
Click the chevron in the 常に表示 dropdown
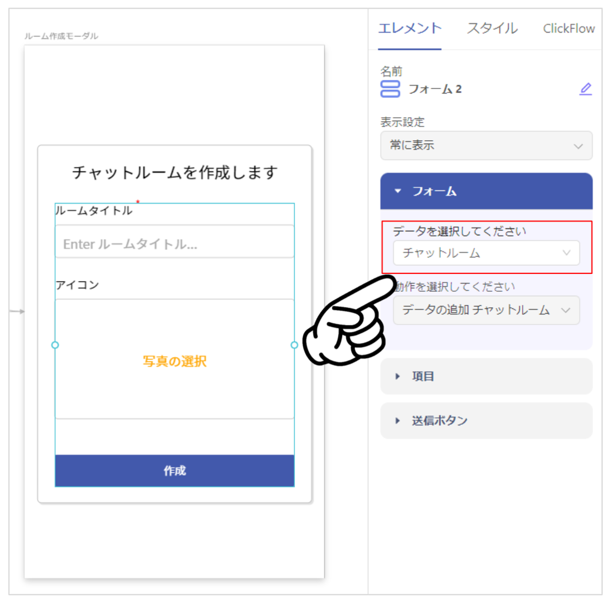pyautogui.click(x=578, y=146)
